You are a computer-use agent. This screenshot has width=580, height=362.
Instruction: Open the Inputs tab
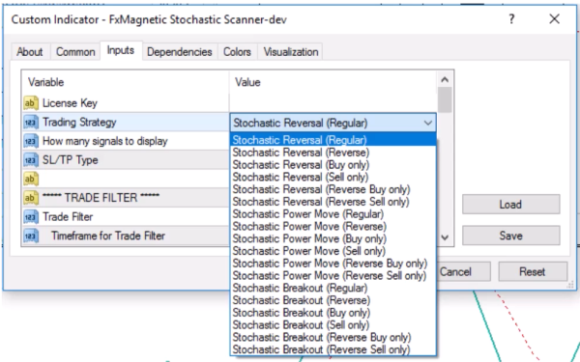(121, 50)
